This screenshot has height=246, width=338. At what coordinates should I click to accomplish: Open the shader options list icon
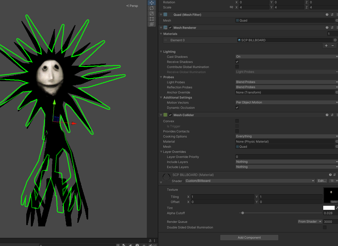(x=332, y=181)
